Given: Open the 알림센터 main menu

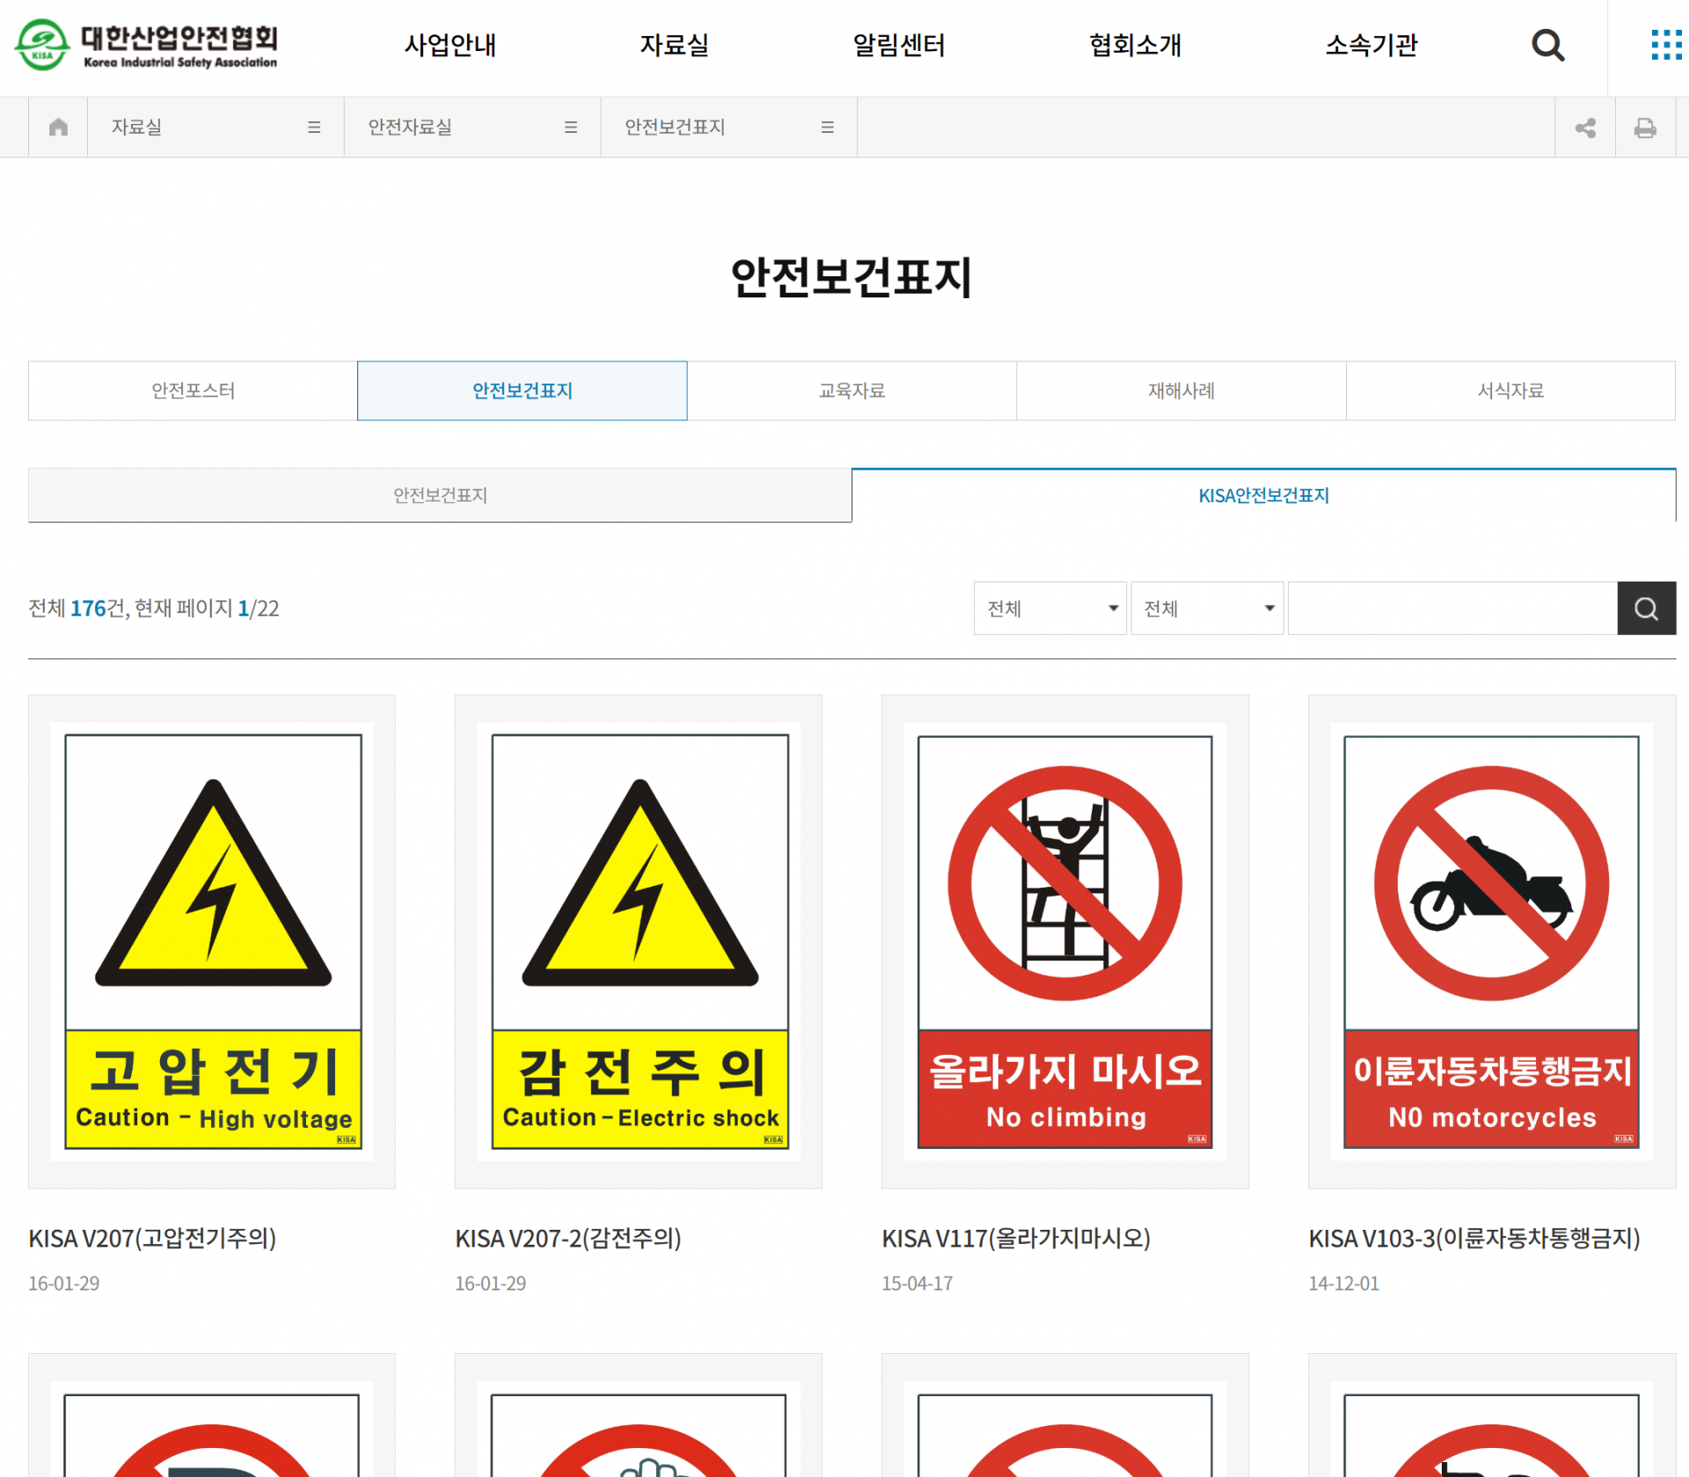Looking at the screenshot, I should click(899, 46).
